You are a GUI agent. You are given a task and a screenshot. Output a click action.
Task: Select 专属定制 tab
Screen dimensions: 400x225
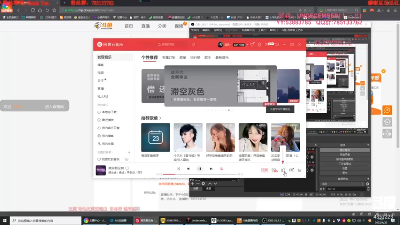169,58
